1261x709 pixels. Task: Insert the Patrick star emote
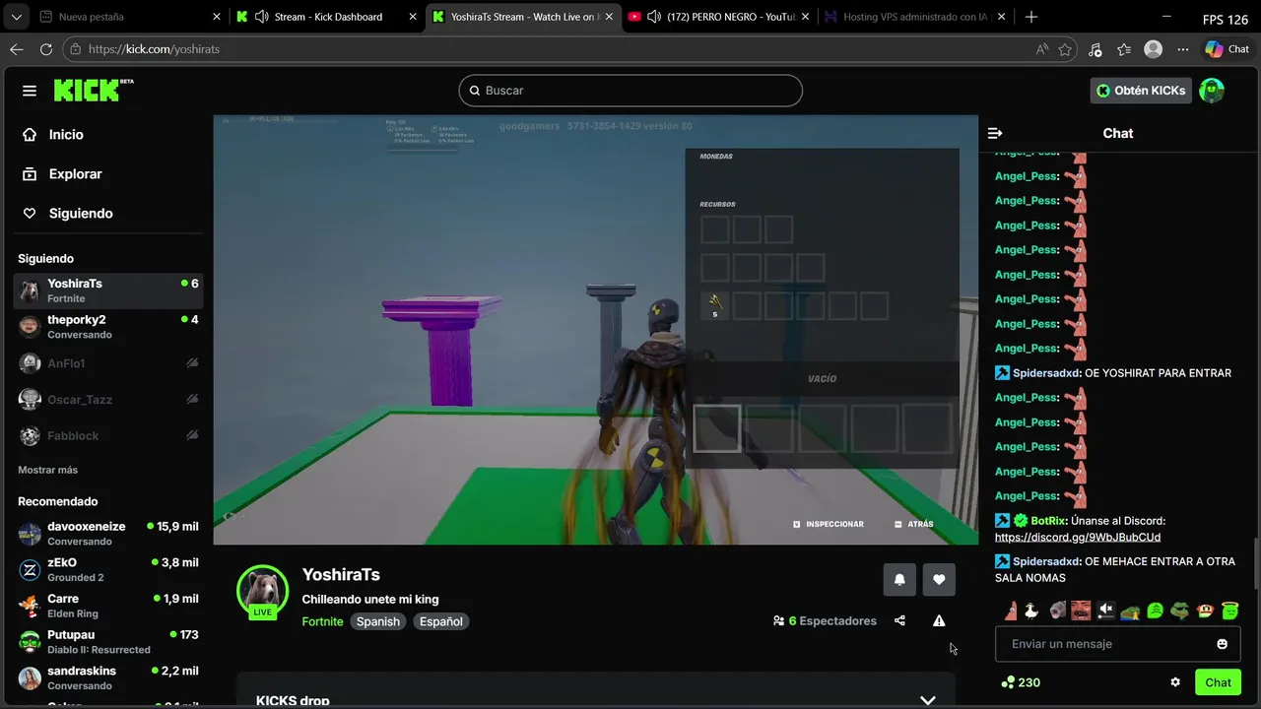pos(1011,611)
